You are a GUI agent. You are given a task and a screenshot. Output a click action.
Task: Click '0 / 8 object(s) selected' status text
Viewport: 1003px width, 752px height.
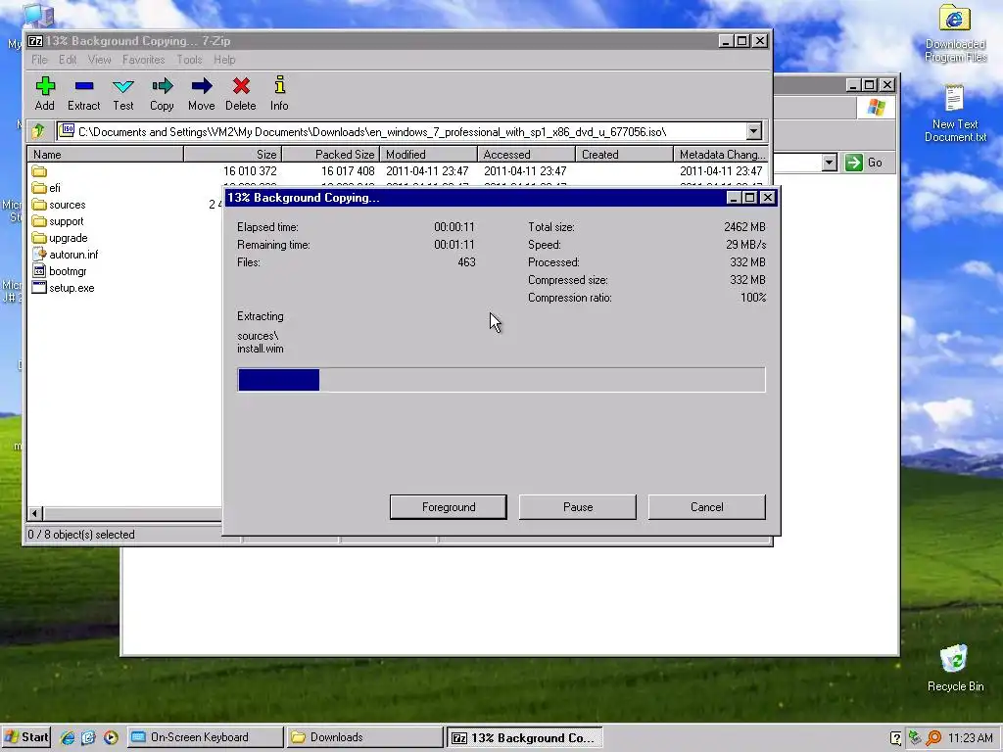click(81, 535)
